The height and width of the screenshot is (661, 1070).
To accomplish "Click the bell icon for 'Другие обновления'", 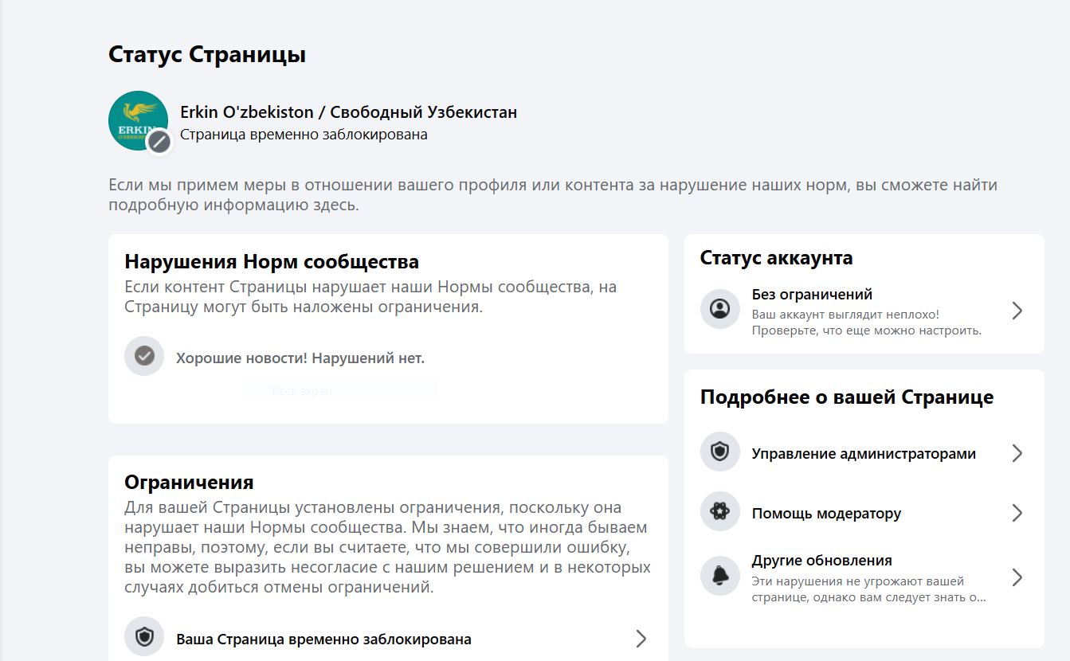I will pyautogui.click(x=720, y=576).
